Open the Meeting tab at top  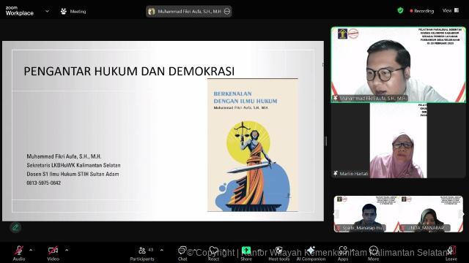(x=73, y=12)
